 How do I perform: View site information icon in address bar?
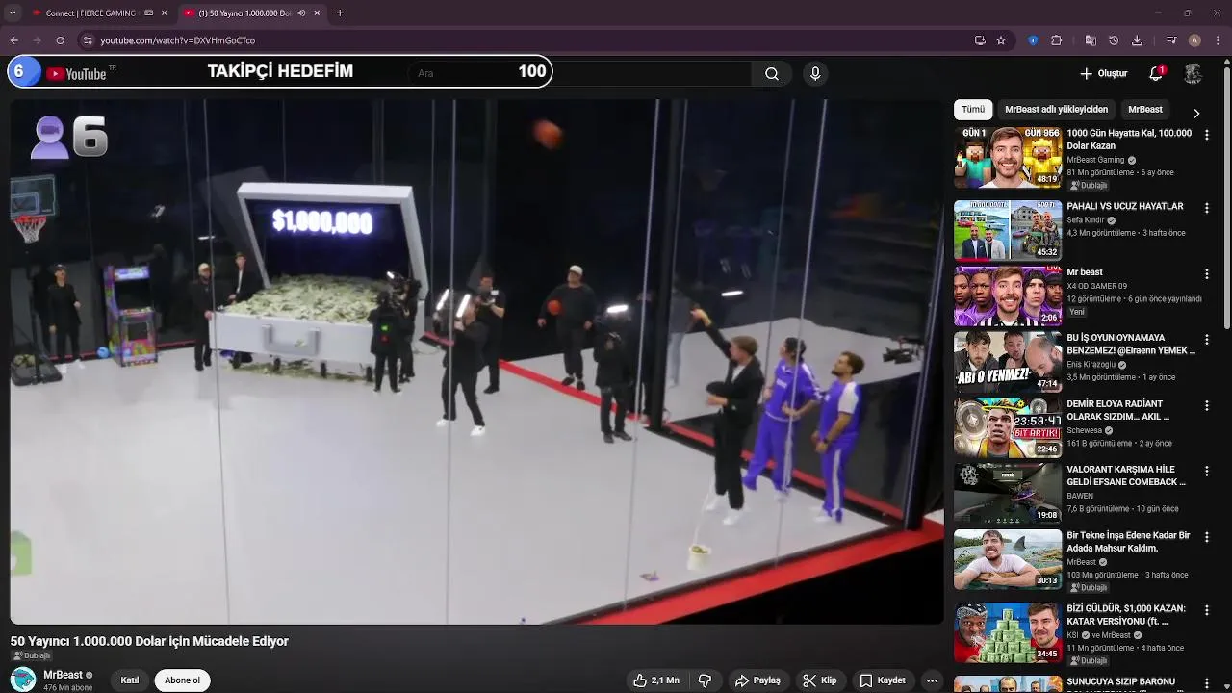point(88,40)
